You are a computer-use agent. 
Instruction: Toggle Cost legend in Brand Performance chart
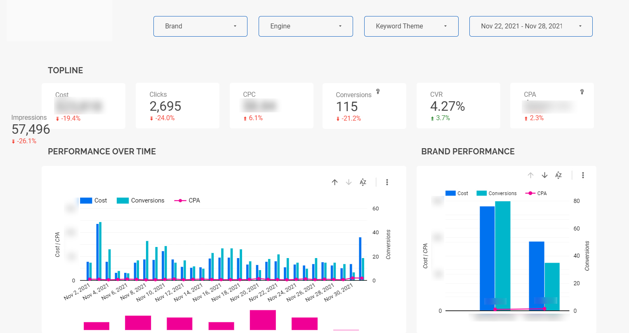[x=457, y=193]
